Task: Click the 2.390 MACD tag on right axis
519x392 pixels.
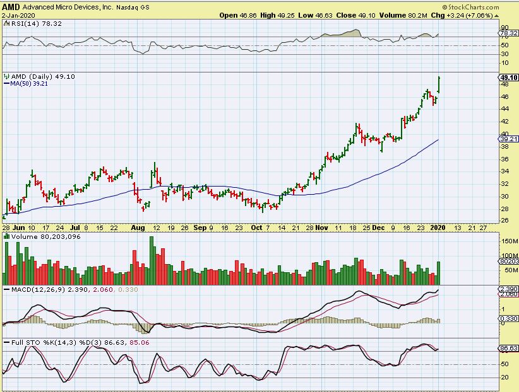Action: [x=508, y=289]
